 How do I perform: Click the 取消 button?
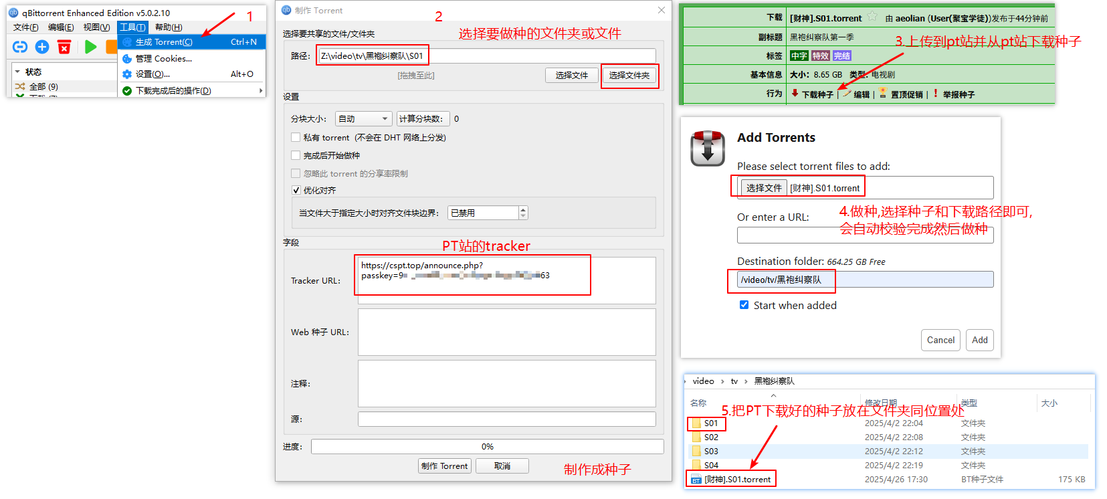pyautogui.click(x=502, y=466)
